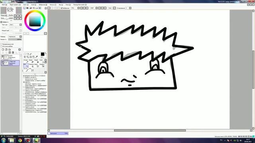The image size is (255, 143).
Task: Show the color wheel panel icon
Action: (25, 8)
